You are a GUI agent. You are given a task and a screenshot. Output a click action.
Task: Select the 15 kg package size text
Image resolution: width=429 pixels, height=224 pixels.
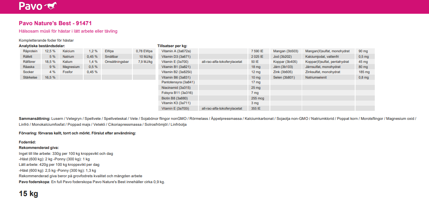28,194
